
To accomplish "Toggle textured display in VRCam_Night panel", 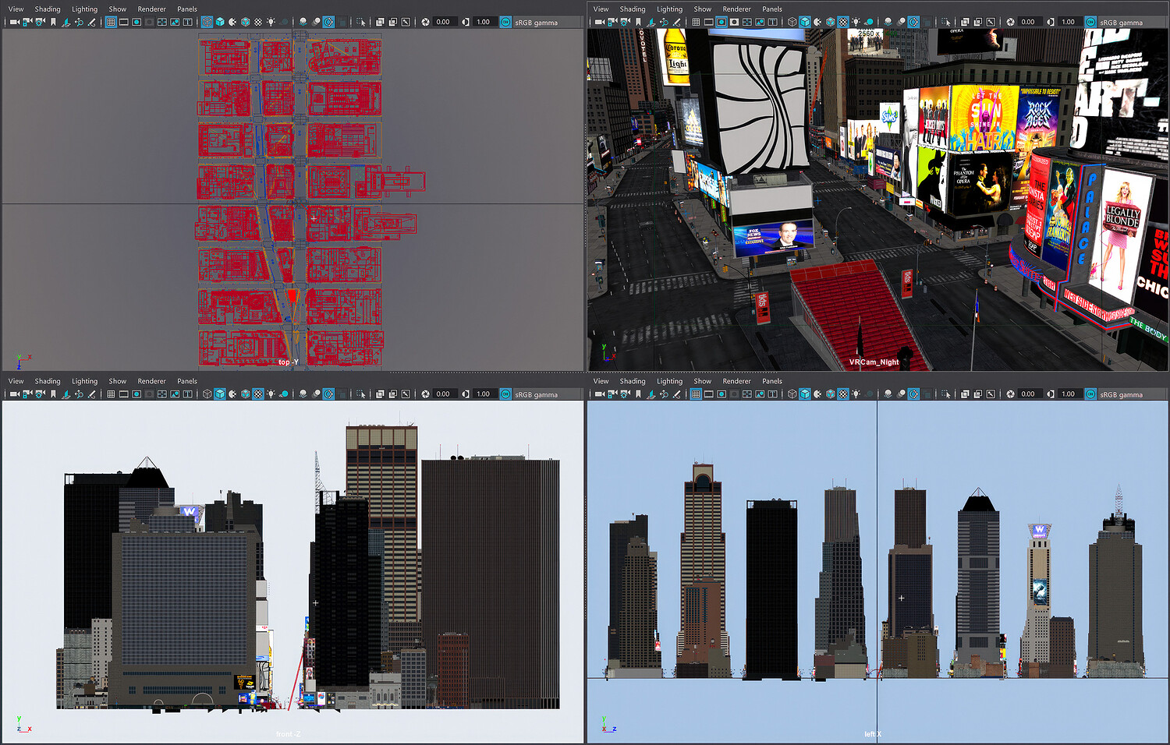I will click(x=843, y=22).
